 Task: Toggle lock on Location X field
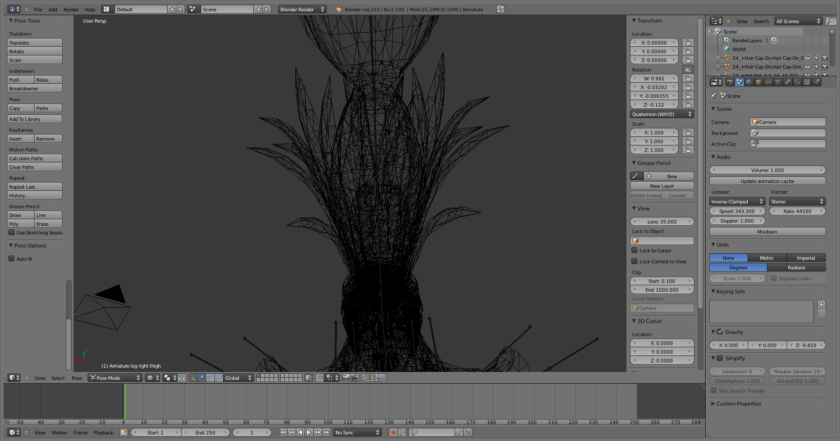point(688,42)
